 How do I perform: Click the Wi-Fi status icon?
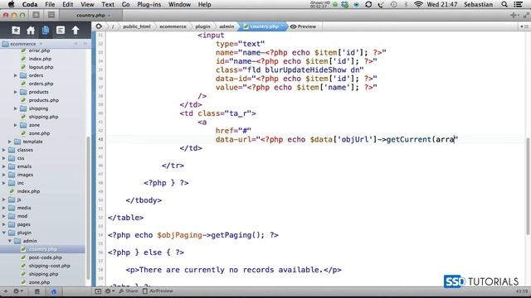coord(418,4)
